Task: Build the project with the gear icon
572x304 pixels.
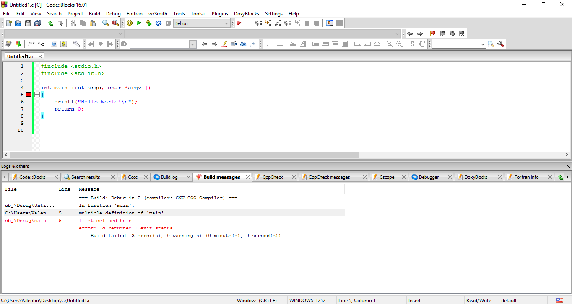Action: coord(129,23)
